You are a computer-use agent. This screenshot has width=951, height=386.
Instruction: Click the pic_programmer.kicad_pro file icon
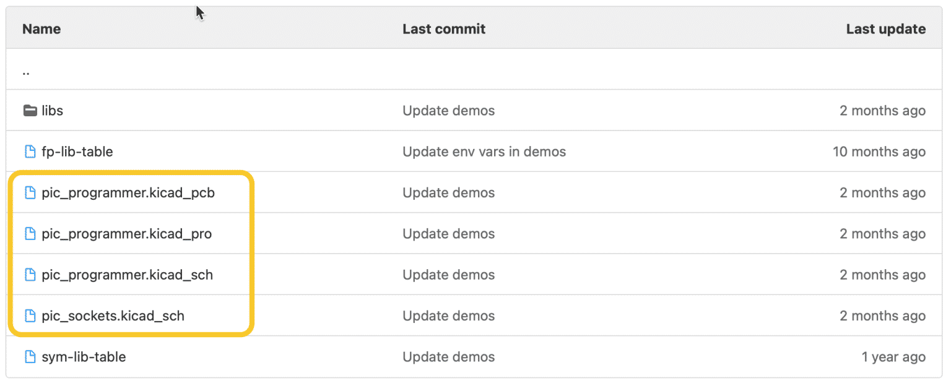coord(30,234)
